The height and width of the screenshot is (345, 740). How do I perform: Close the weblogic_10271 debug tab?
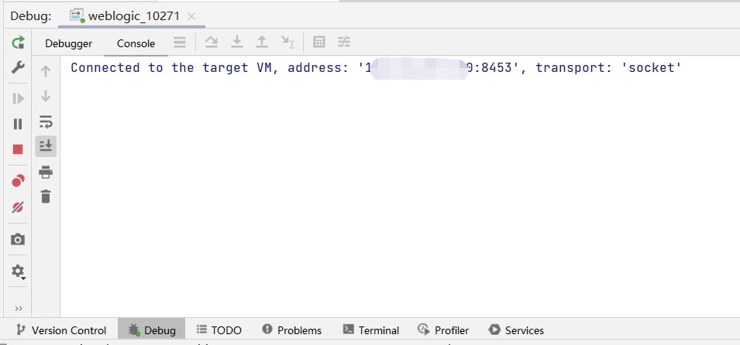point(191,16)
